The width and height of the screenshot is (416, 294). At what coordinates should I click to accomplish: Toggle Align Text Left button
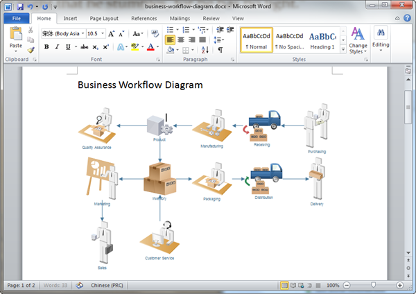[x=171, y=40]
